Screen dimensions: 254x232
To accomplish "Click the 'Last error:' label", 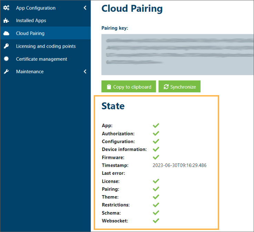I will pos(113,173).
